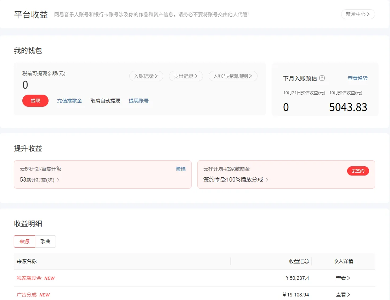Click the 提现 withdrawal button
390x300 pixels.
pos(35,101)
